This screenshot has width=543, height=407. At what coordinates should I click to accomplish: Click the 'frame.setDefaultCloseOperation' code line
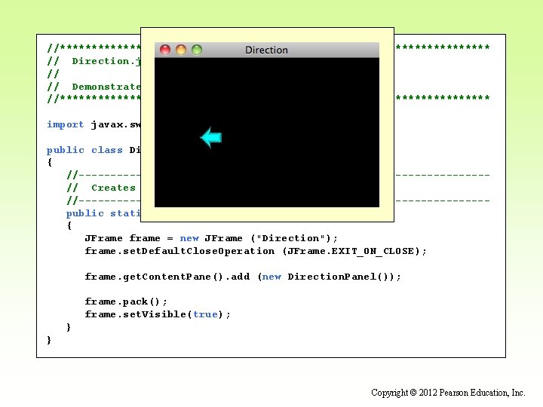pyautogui.click(x=256, y=251)
